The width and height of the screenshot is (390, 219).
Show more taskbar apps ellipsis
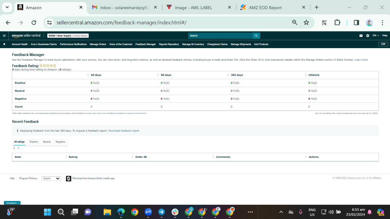pyautogui.click(x=250, y=212)
